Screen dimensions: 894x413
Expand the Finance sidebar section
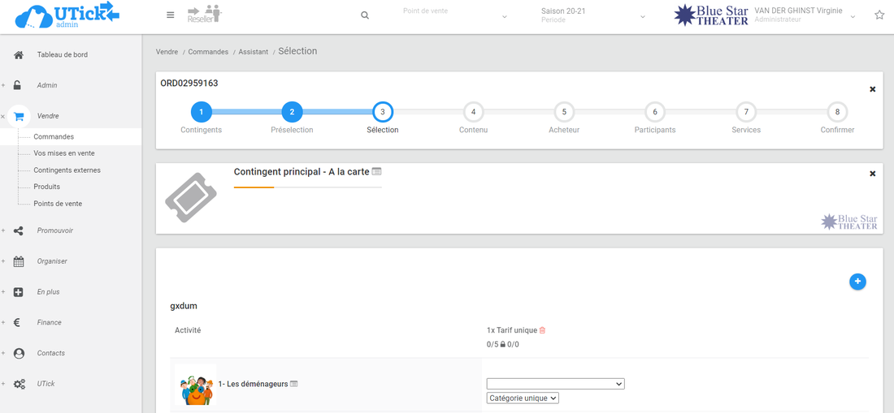tap(49, 322)
